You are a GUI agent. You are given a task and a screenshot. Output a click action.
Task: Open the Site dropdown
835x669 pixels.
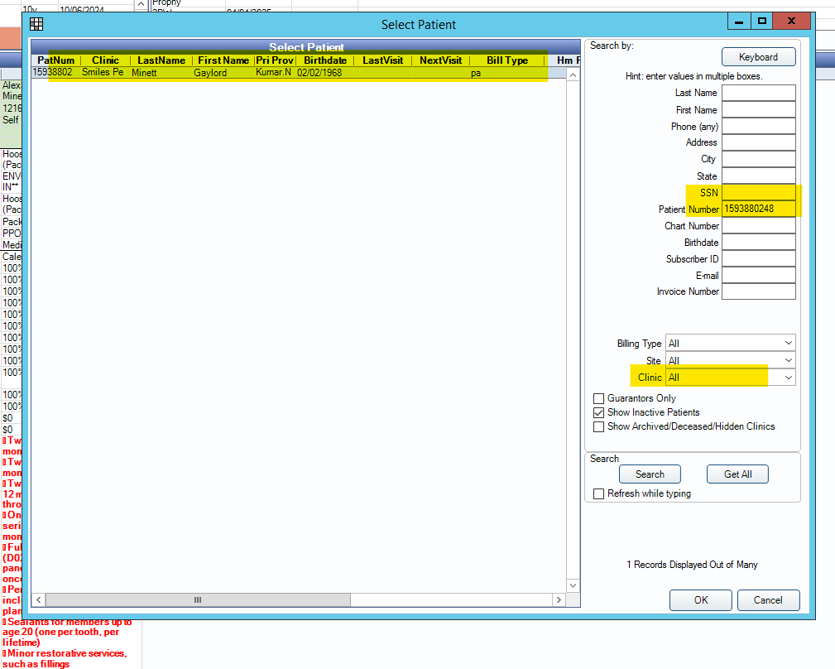(x=730, y=360)
